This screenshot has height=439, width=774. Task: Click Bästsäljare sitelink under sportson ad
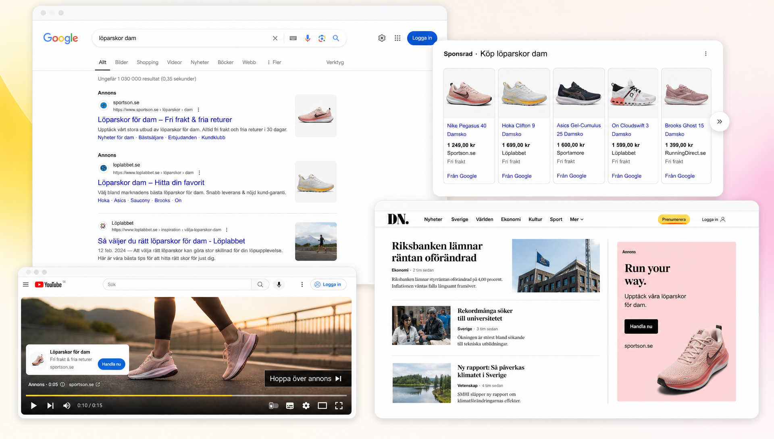pyautogui.click(x=151, y=138)
